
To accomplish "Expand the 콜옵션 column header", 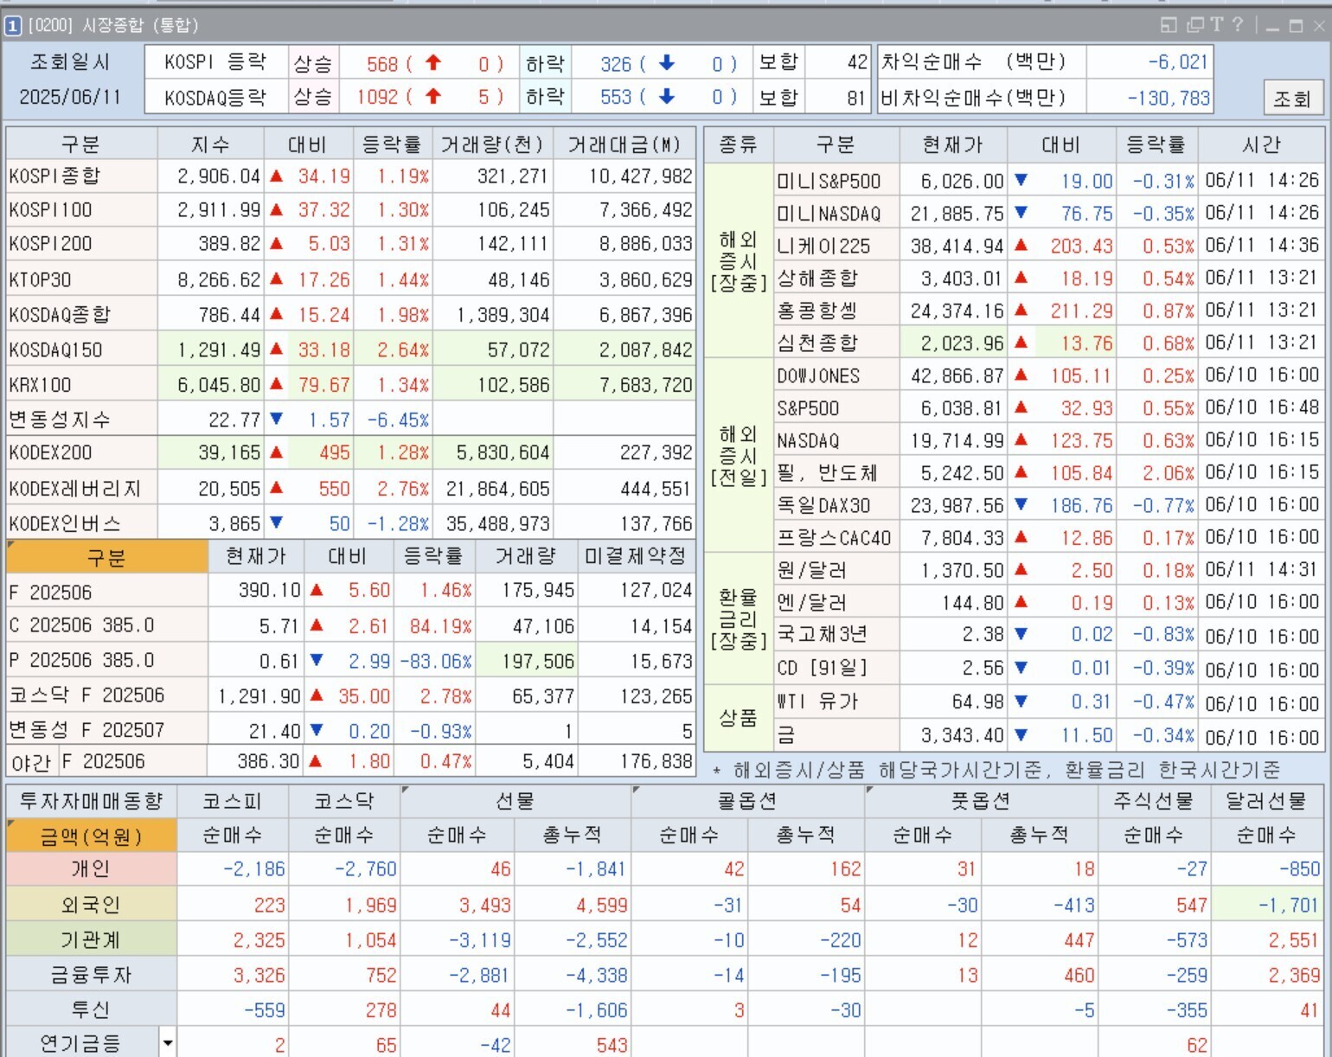I will coord(747,802).
